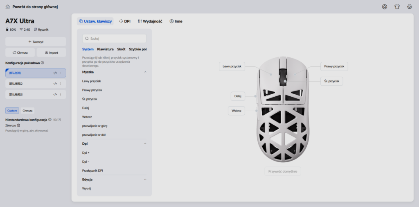Switch to Klawiatura category tab

(x=105, y=49)
